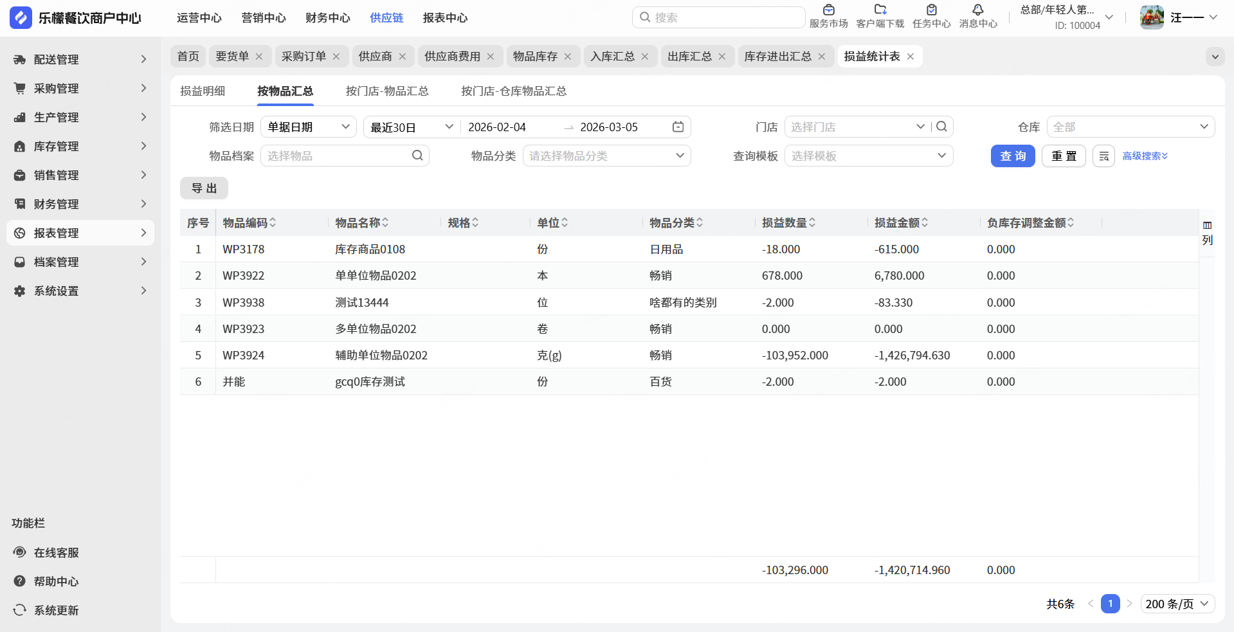This screenshot has width=1234, height=632.
Task: Open the 200 条/页 page size dropdown
Action: click(1177, 604)
